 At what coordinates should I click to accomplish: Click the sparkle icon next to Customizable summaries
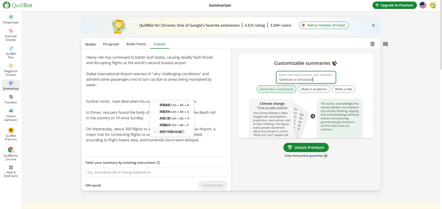[x=335, y=63]
